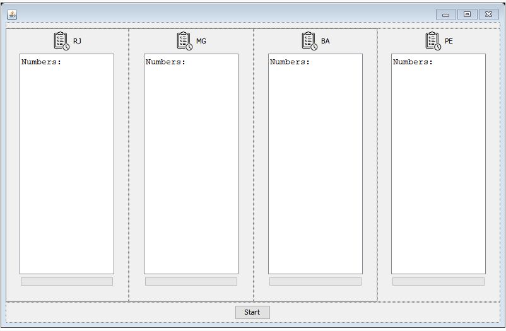
Task: Select the RJ progress bar
Action: point(67,282)
